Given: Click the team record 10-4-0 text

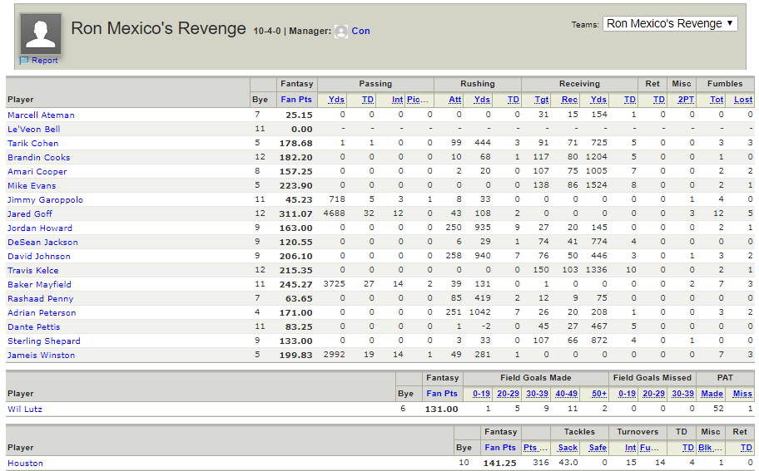Looking at the screenshot, I should (266, 32).
